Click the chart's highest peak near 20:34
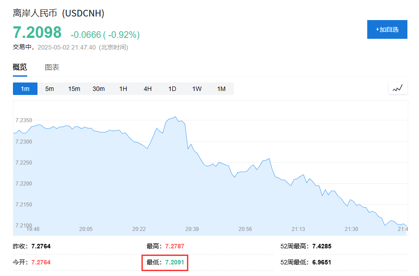Image resolution: width=419 pixels, height=276 pixels. tap(175, 117)
